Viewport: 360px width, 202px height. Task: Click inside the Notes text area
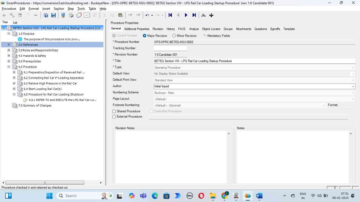[x=293, y=157]
